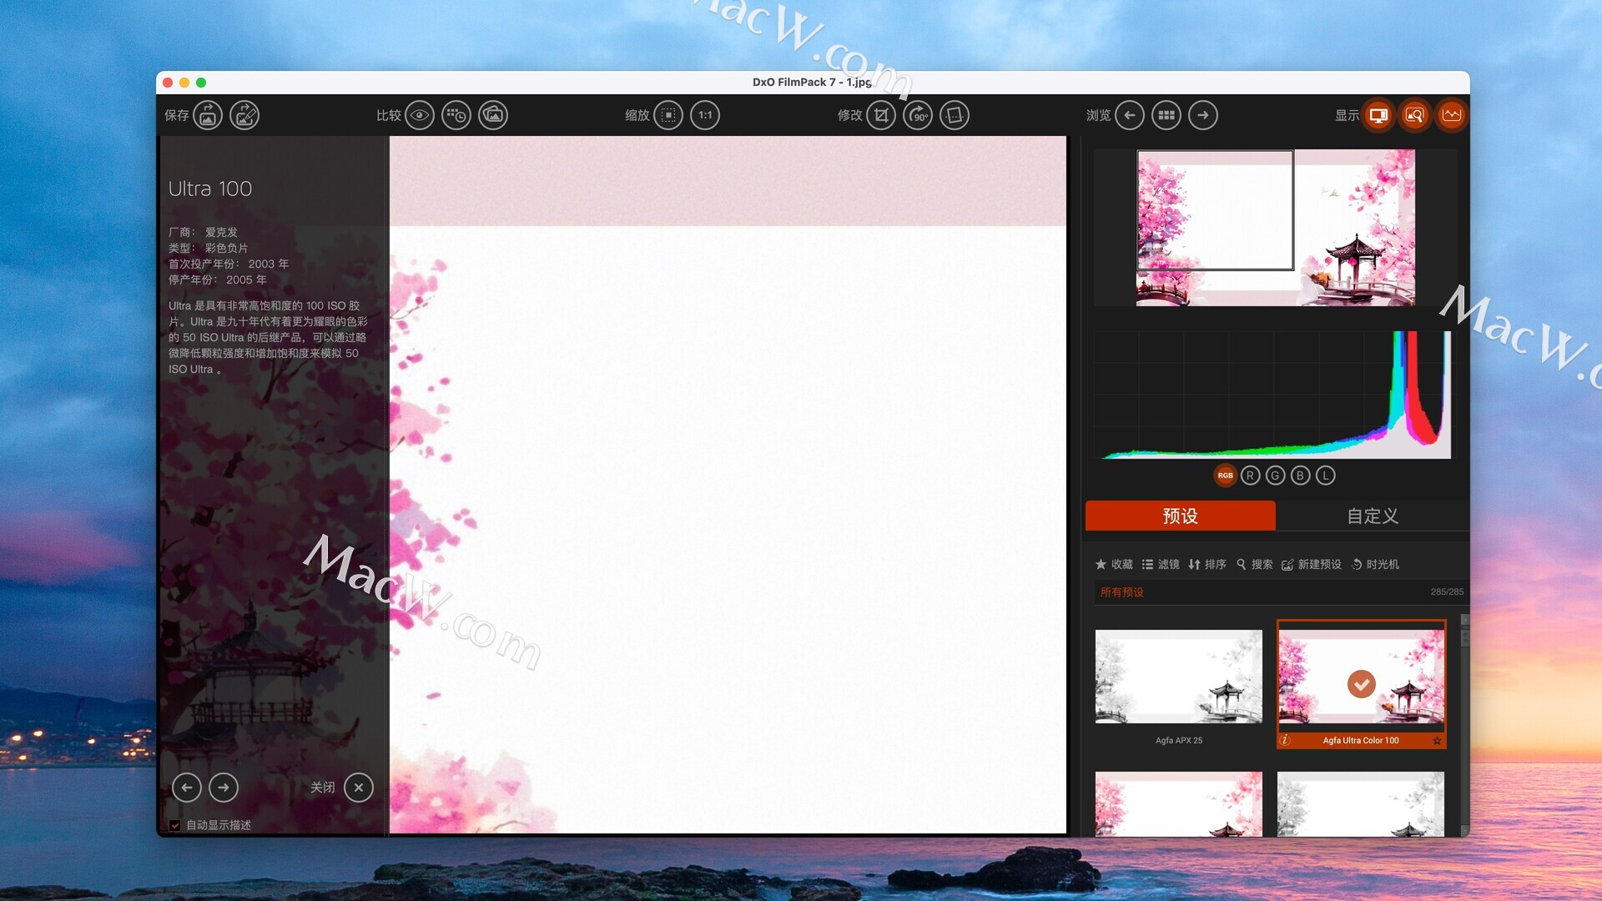Viewport: 1602px width, 901px height.
Task: Select the grayscale preset below Agfa Ultra Color 100
Action: [x=1361, y=804]
